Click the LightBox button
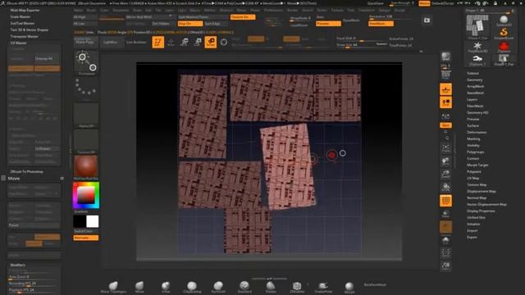Viewport: 525px width, 295px height. click(110, 43)
